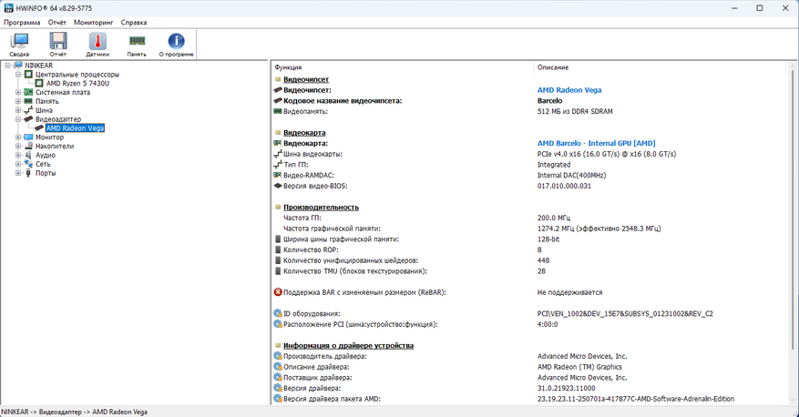Viewport: 799px width, 417px height.
Task: Click Информация о драйвере устройства heading
Action: (348, 345)
